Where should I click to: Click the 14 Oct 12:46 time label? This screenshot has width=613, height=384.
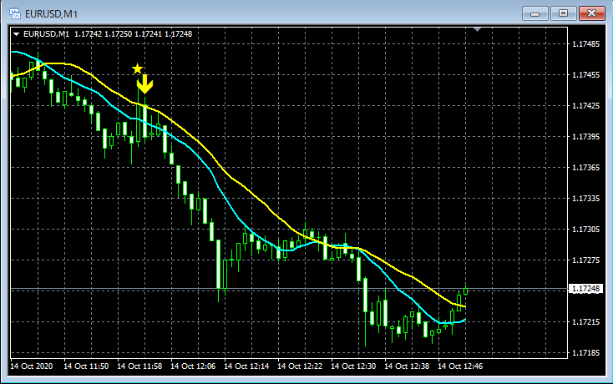click(x=460, y=366)
